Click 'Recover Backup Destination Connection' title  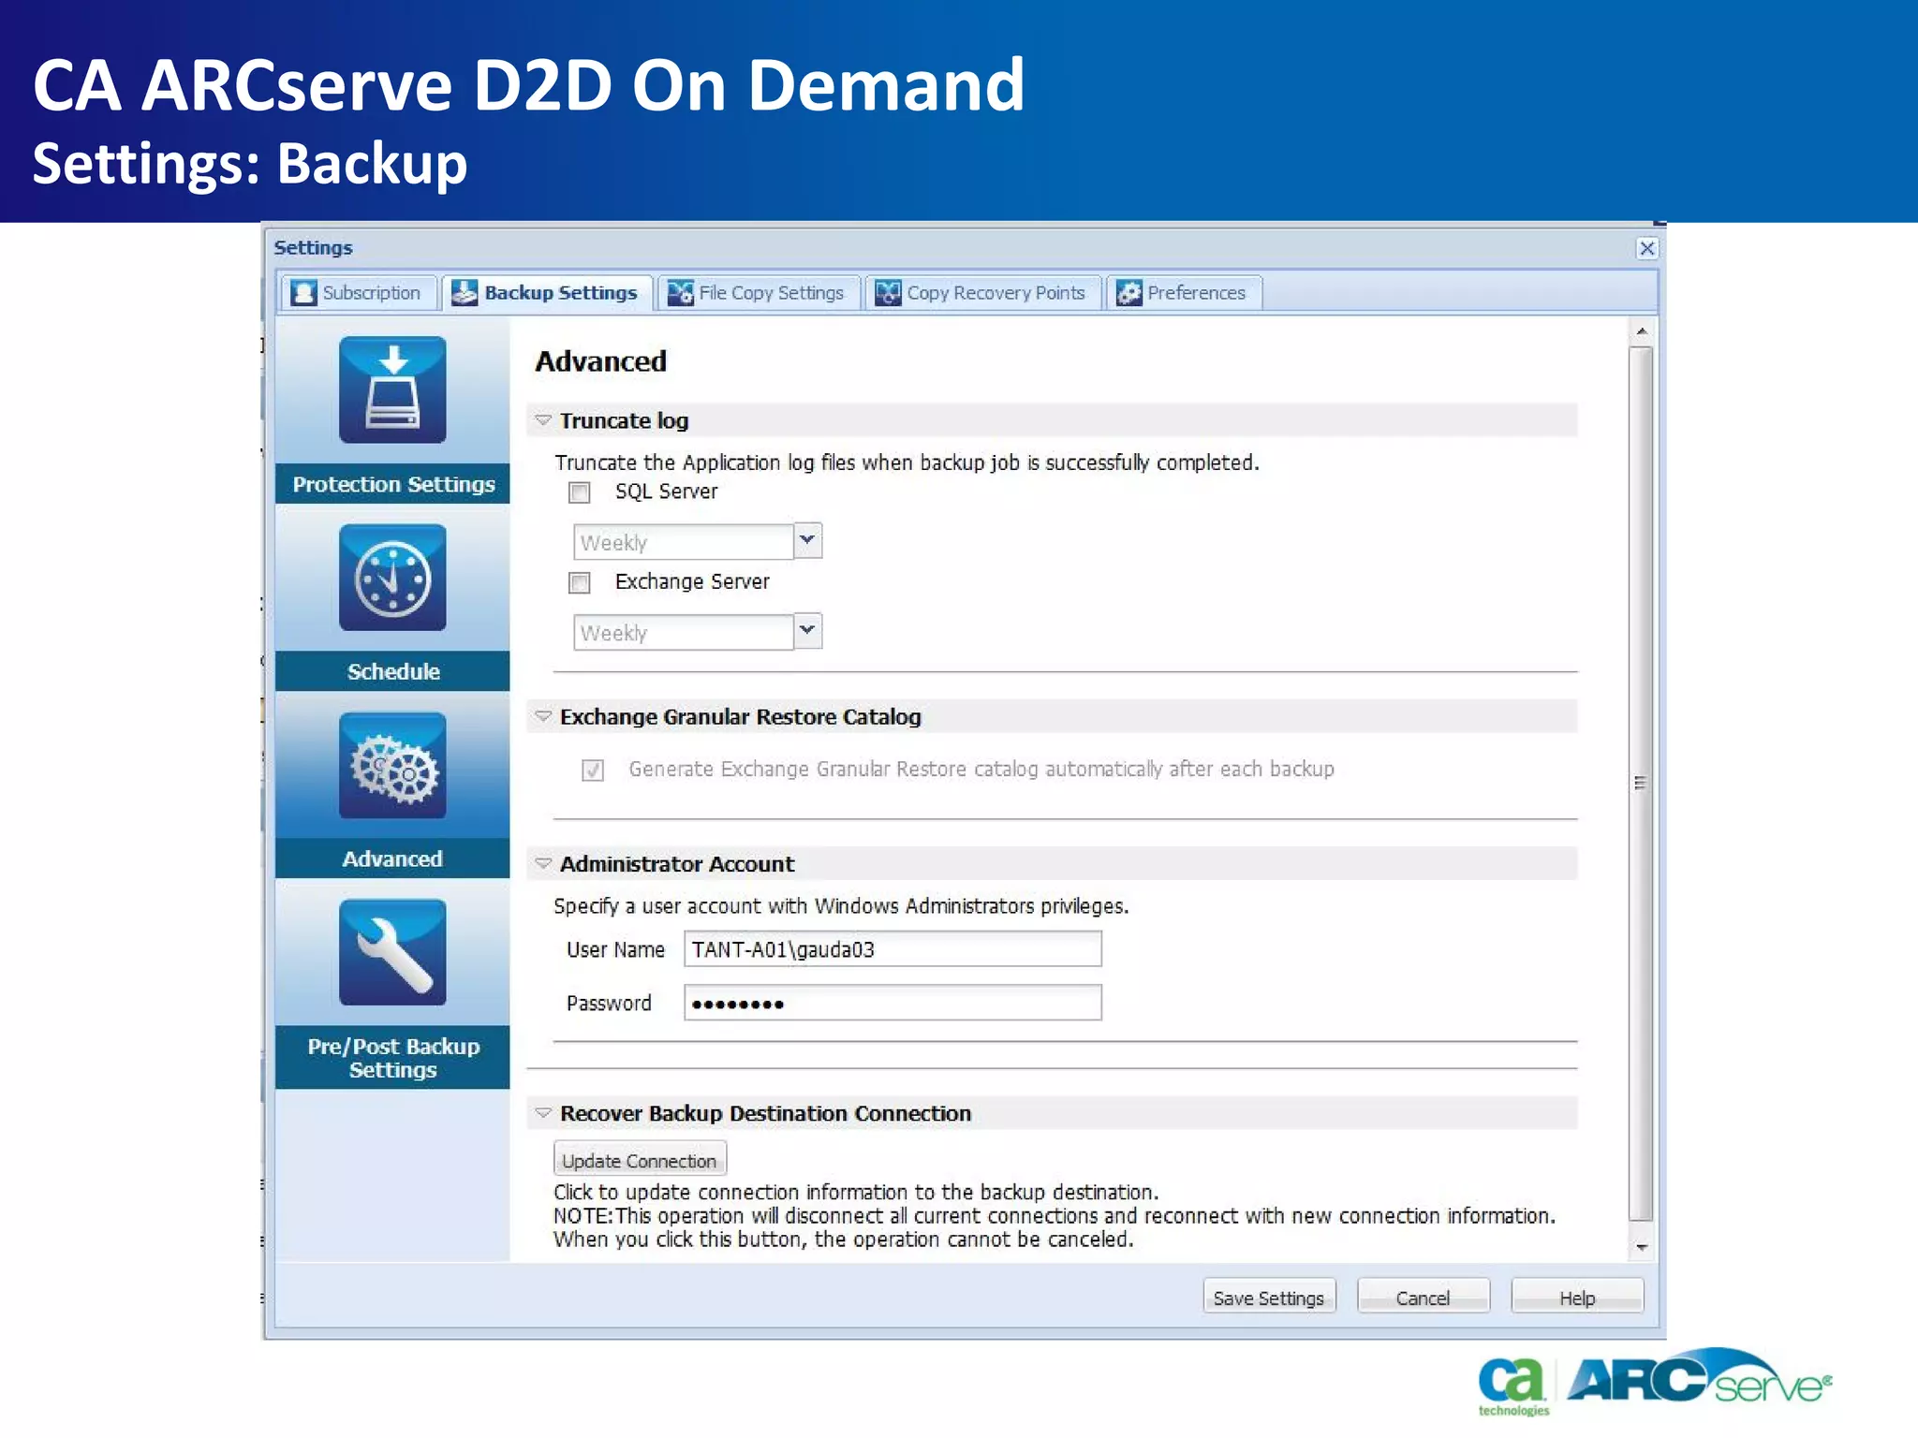tap(765, 1113)
